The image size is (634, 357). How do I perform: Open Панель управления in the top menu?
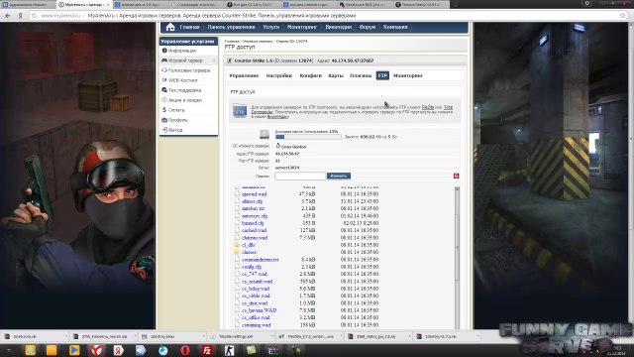(231, 27)
